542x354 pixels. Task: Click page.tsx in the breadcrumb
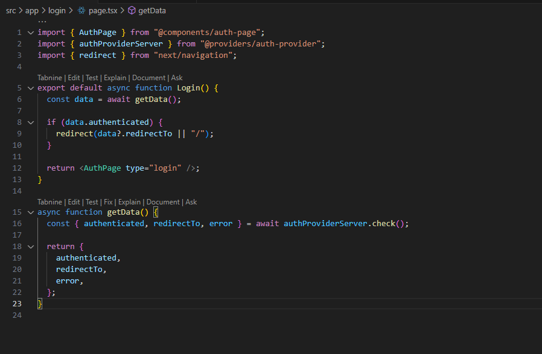(x=103, y=11)
